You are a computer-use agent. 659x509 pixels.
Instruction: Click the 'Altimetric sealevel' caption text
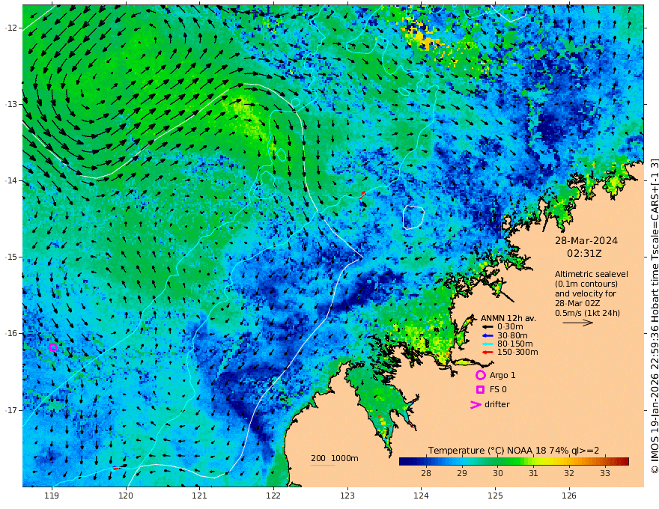[592, 274]
